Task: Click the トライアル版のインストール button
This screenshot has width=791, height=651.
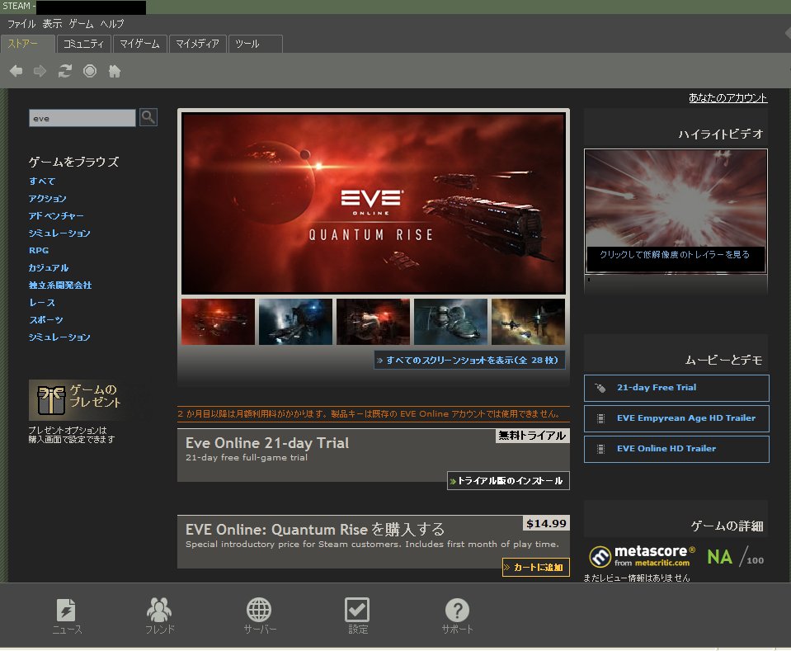Action: click(x=508, y=481)
